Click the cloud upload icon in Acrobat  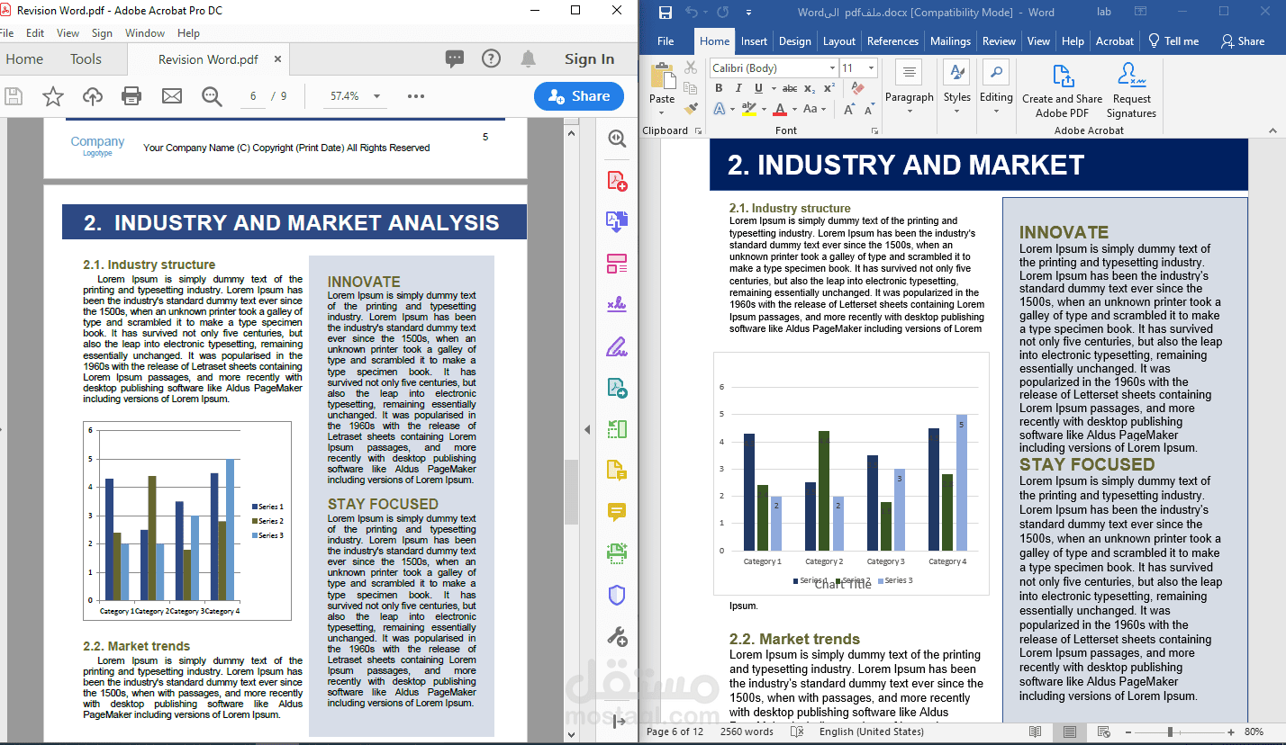click(x=92, y=96)
